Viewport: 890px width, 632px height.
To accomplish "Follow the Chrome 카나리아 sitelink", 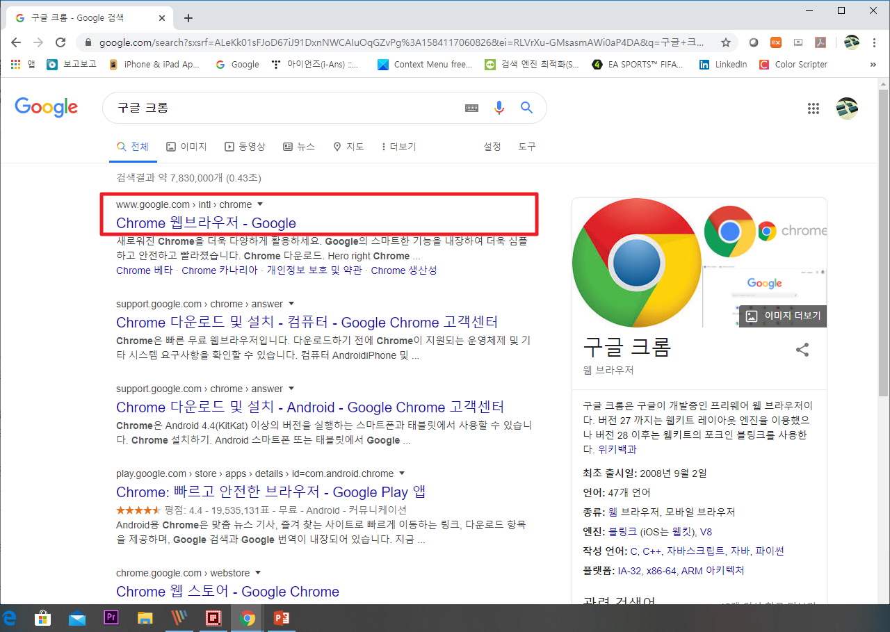I will tap(220, 270).
